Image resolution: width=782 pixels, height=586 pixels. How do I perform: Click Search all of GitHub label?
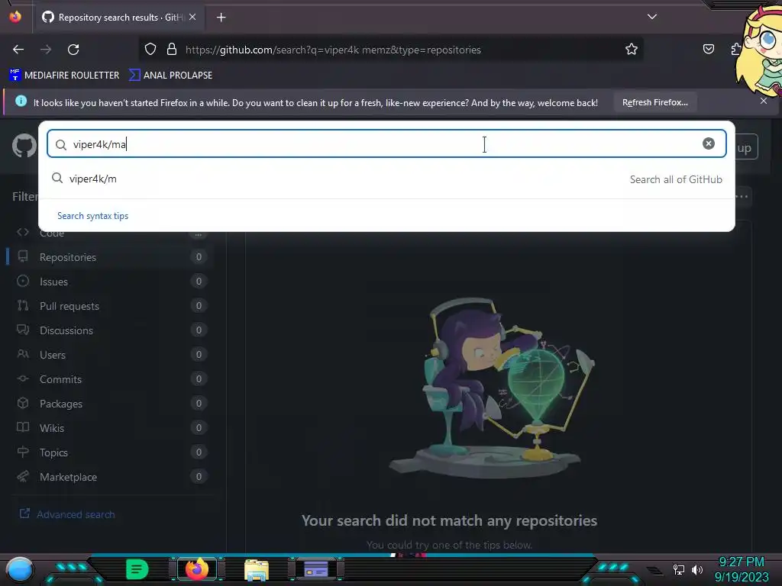coord(676,179)
